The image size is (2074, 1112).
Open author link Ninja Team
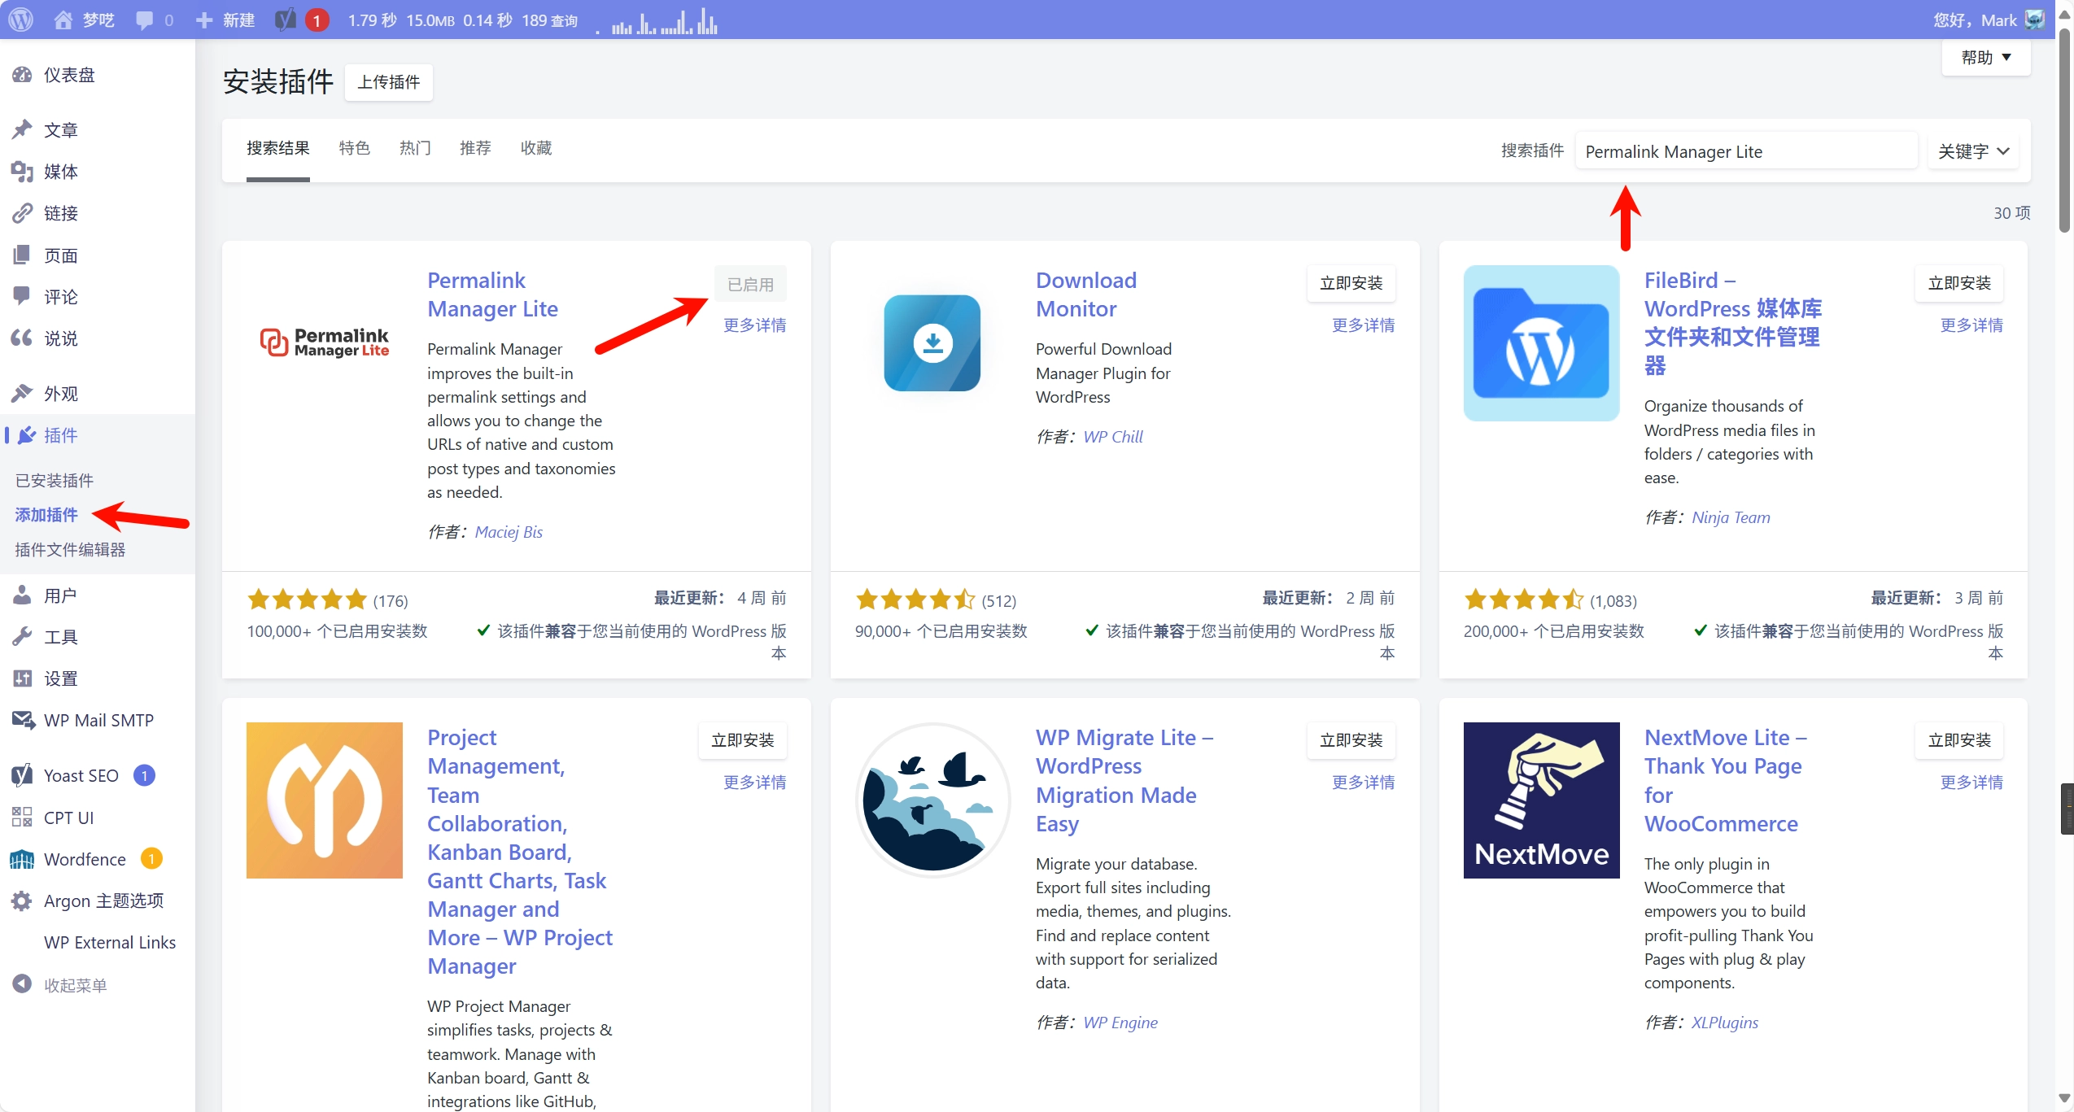pyautogui.click(x=1731, y=517)
